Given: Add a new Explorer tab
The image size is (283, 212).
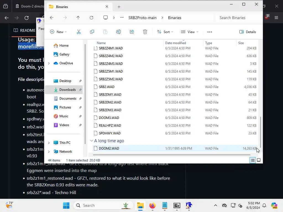Looking at the screenshot, I should click(119, 7).
